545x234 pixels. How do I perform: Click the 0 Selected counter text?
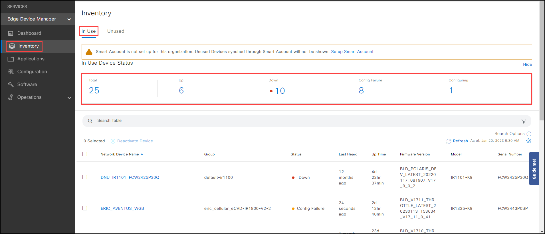click(x=94, y=141)
